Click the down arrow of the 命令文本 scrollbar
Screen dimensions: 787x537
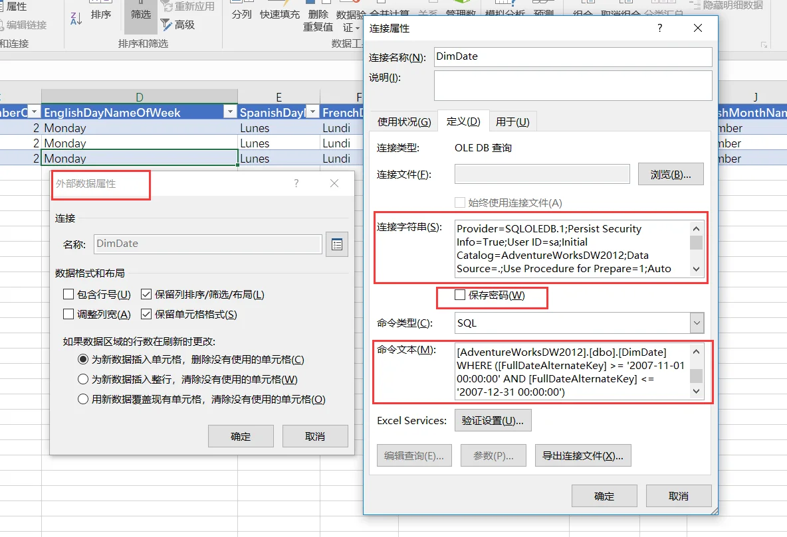coord(696,392)
